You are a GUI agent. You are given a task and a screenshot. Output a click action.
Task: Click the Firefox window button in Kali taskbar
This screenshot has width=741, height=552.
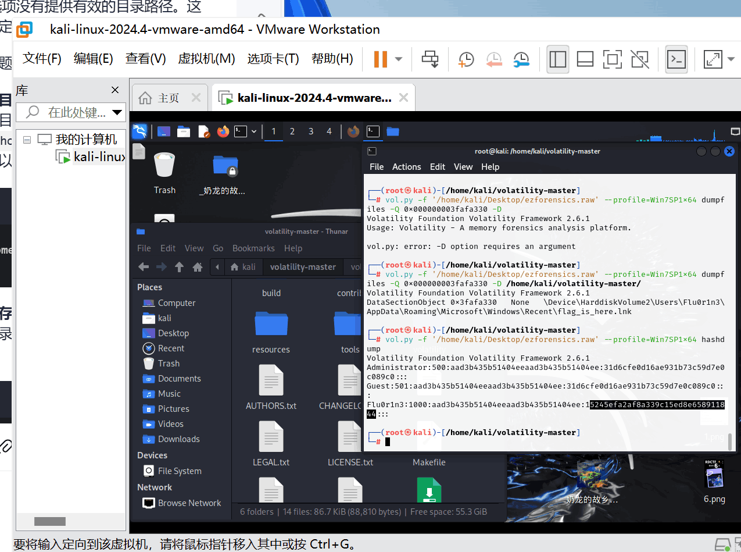pos(353,131)
